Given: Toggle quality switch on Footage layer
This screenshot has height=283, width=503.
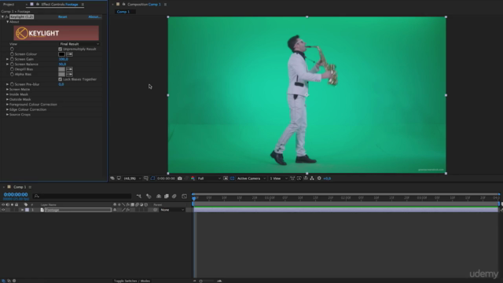Looking at the screenshot, I should point(123,210).
